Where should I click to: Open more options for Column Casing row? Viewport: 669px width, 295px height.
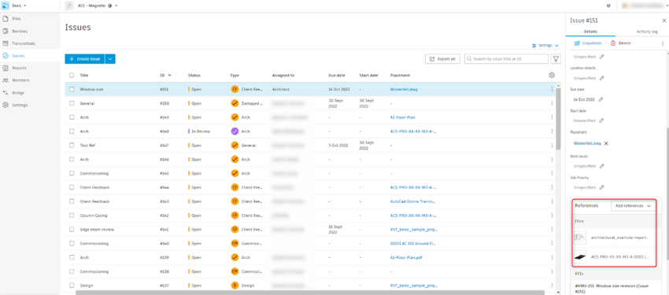click(x=552, y=216)
